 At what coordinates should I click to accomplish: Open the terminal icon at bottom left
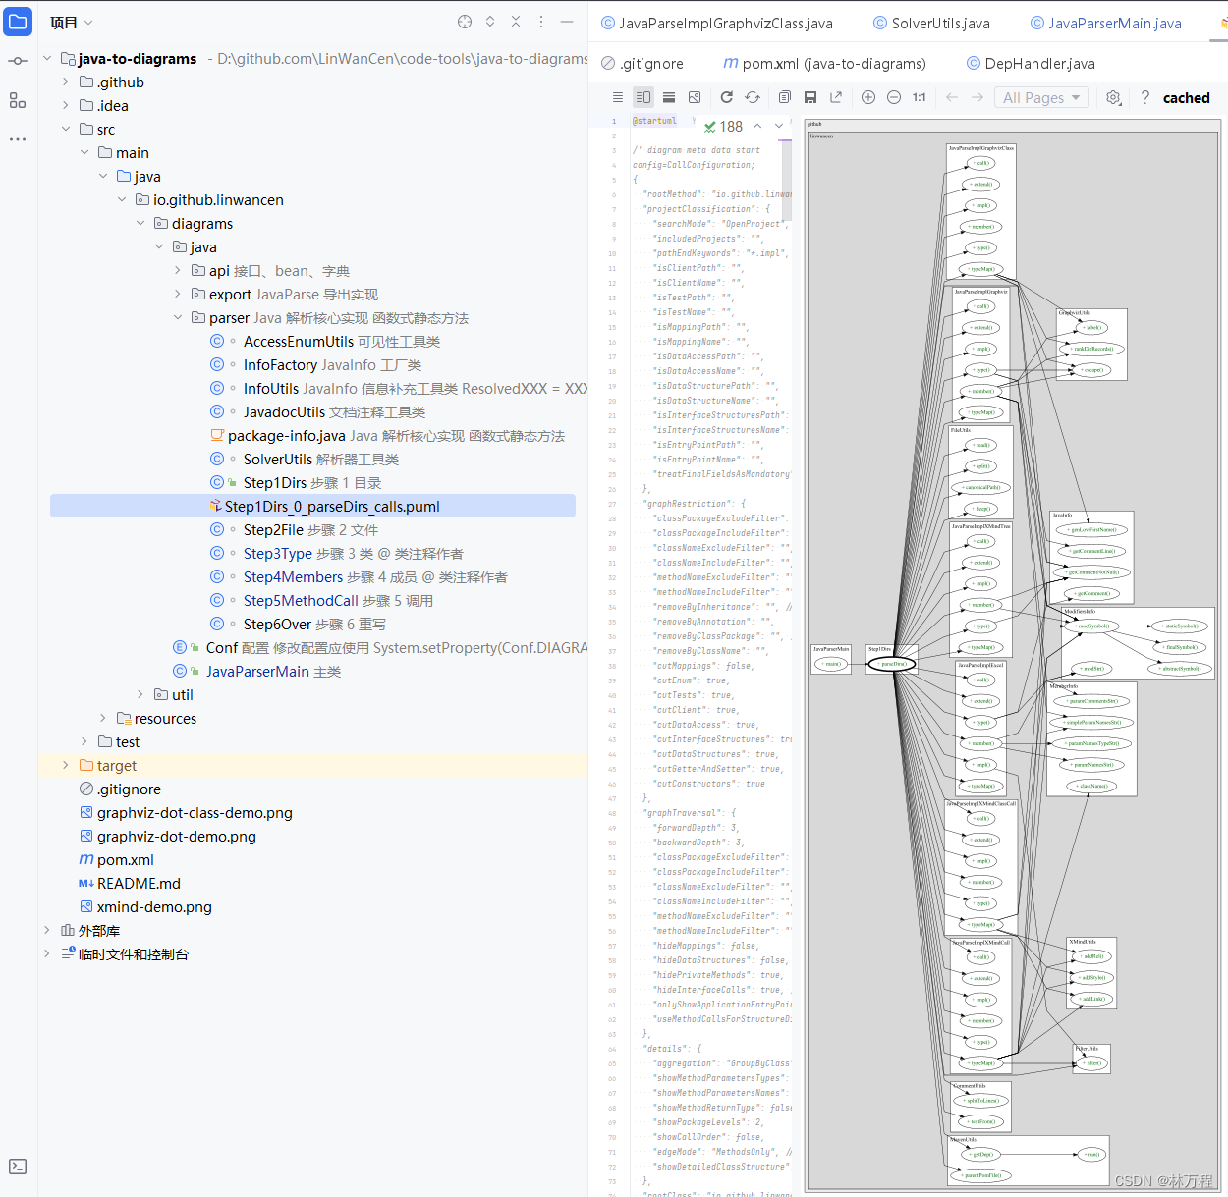tap(17, 1167)
